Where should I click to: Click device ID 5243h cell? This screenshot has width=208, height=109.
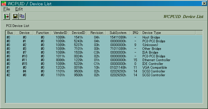[x=78, y=41]
